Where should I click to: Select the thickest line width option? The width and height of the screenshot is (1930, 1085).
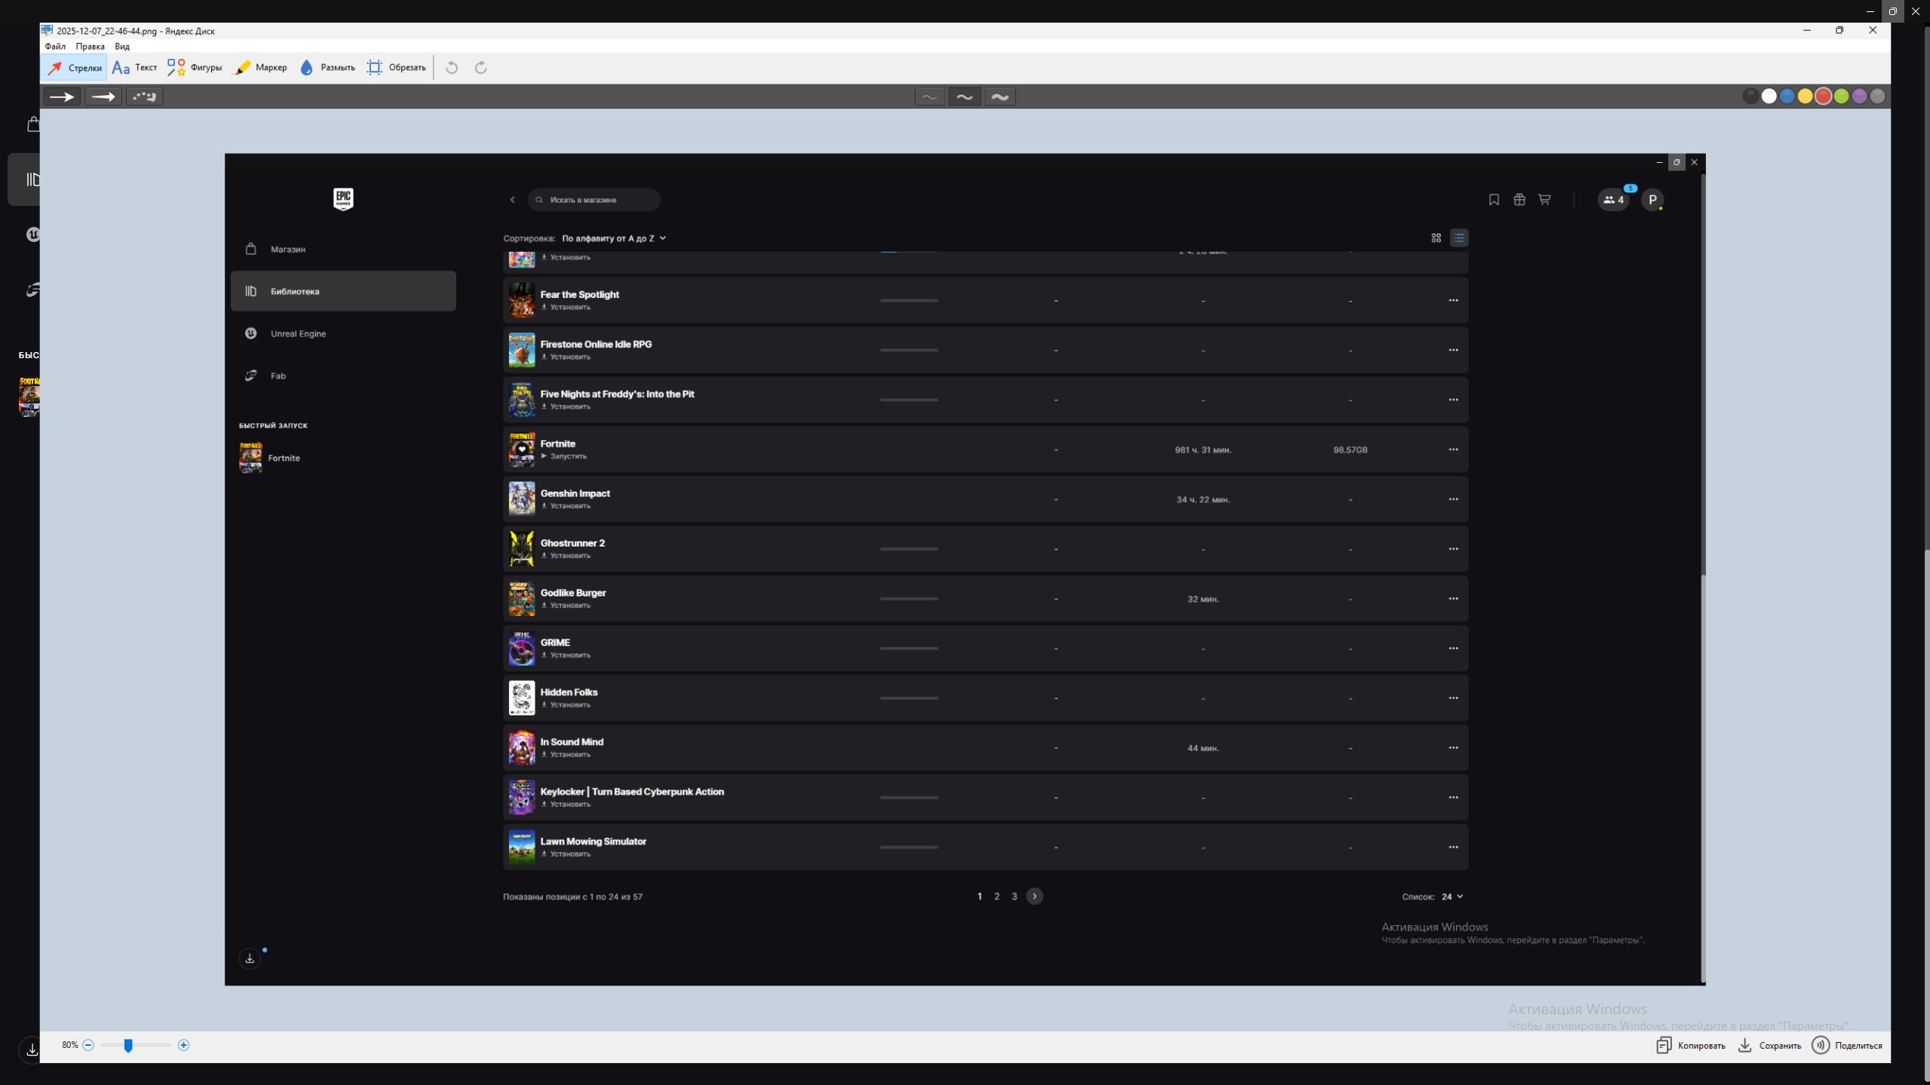coord(999,97)
